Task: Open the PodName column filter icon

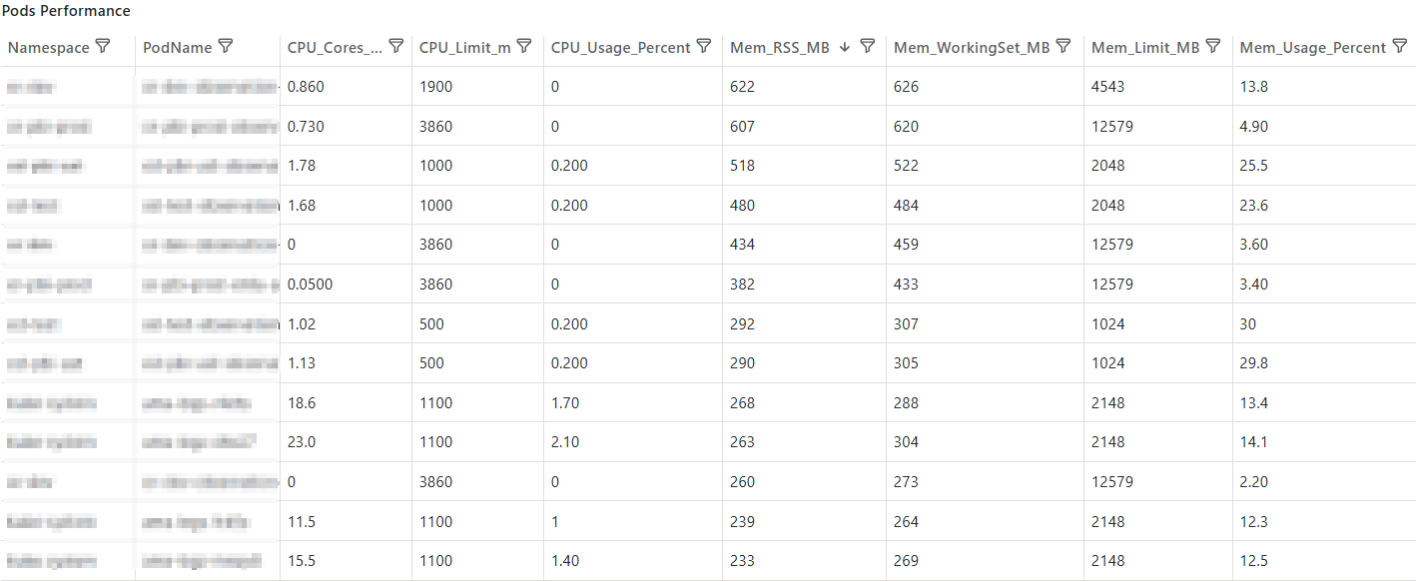Action: coord(225,47)
